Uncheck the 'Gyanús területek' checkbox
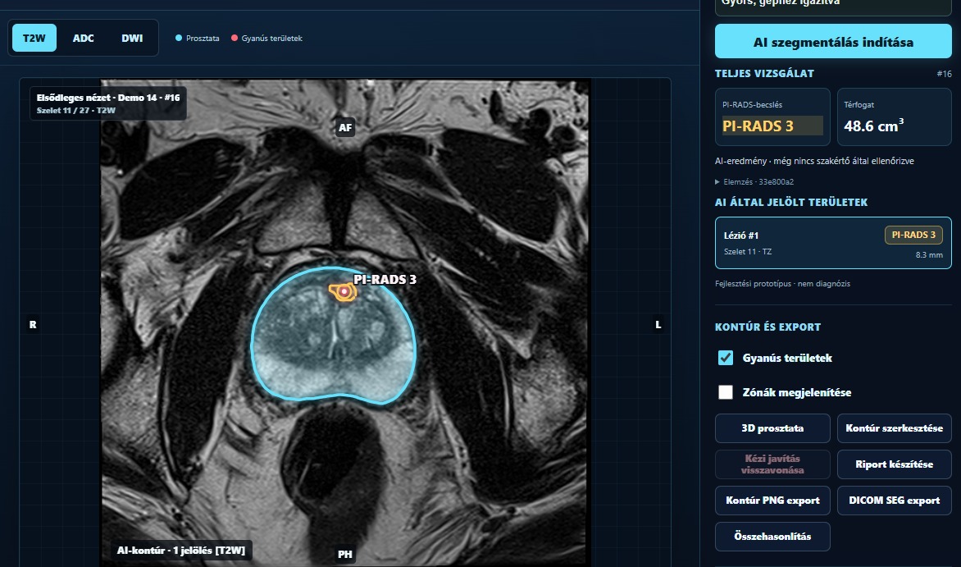Screen dimensions: 961x567 [x=726, y=358]
